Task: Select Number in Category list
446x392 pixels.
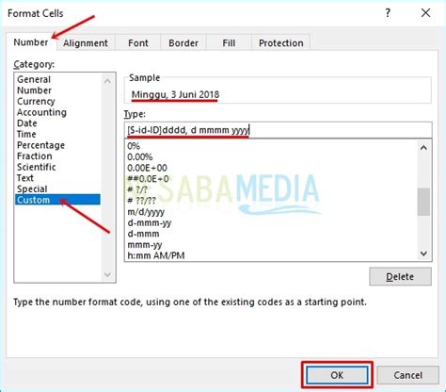Action: (57, 90)
